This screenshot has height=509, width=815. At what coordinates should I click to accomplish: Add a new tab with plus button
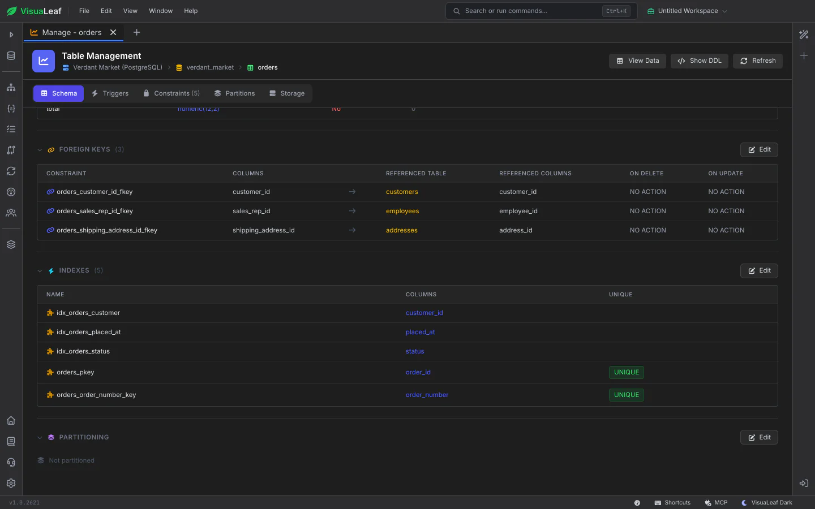pos(136,32)
